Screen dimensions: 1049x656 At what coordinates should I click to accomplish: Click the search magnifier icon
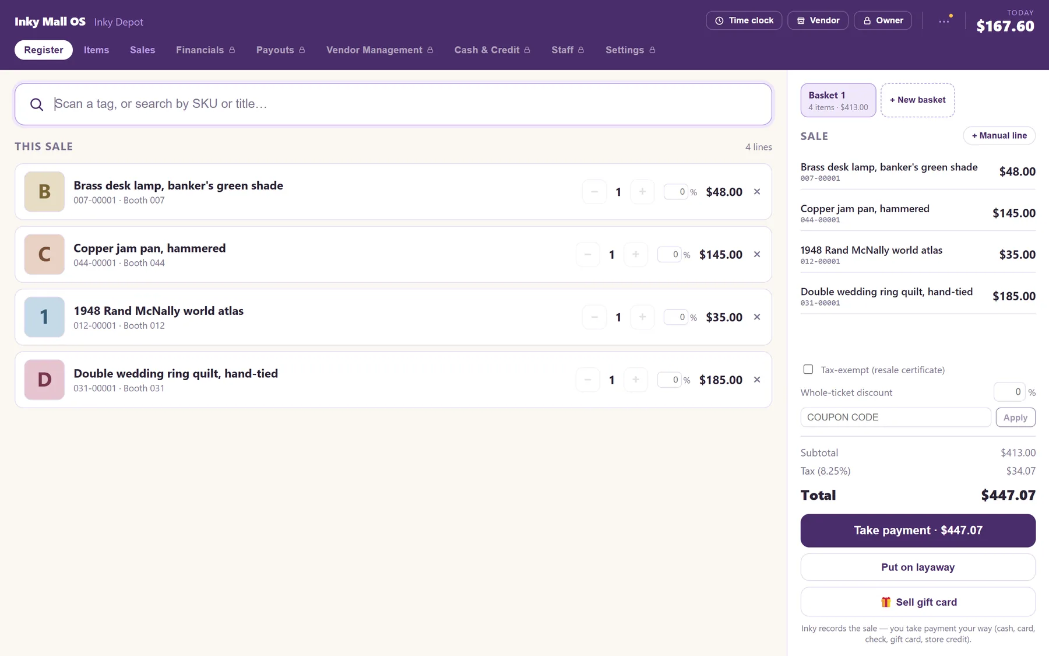pos(37,104)
